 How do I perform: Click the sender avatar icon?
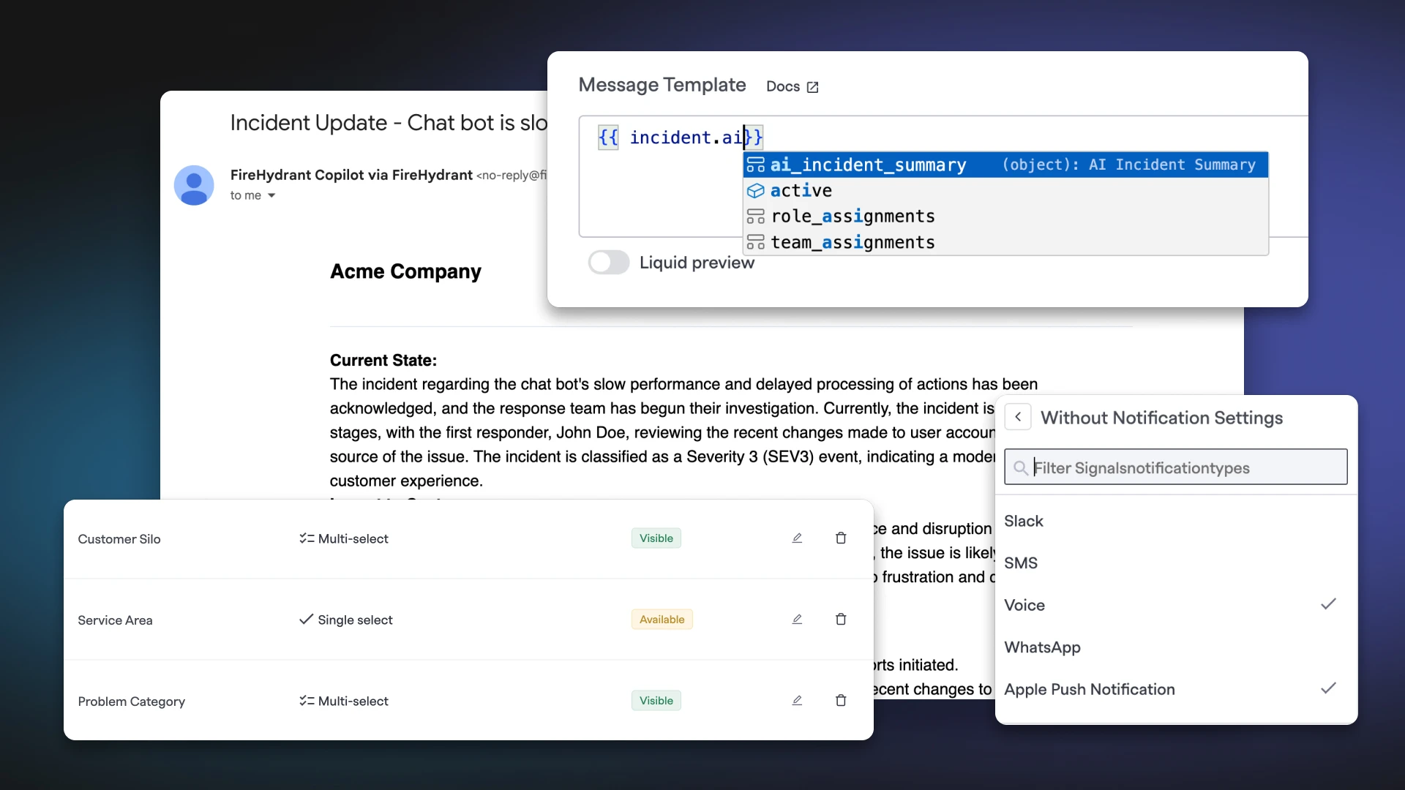tap(194, 185)
